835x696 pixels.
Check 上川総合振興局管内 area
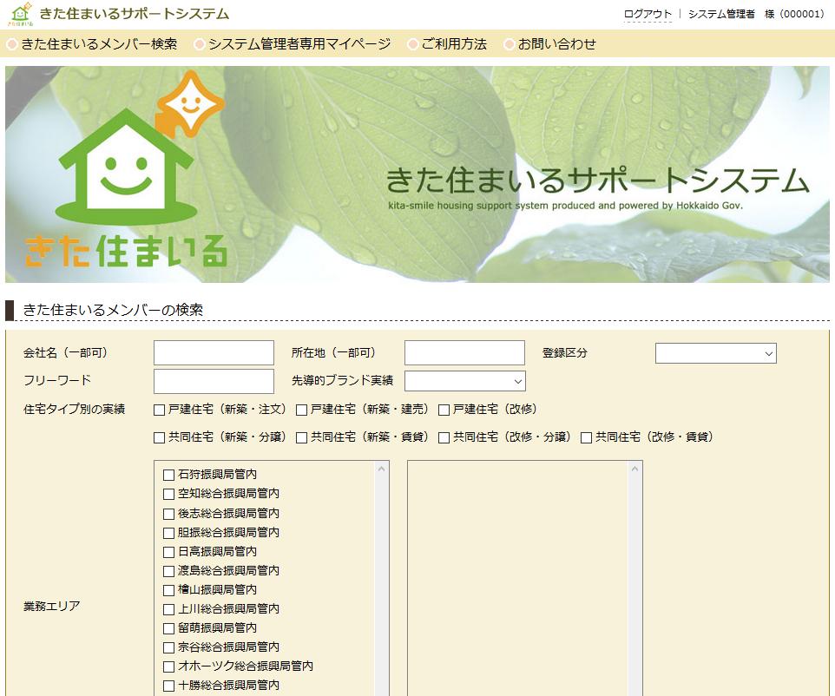(168, 609)
